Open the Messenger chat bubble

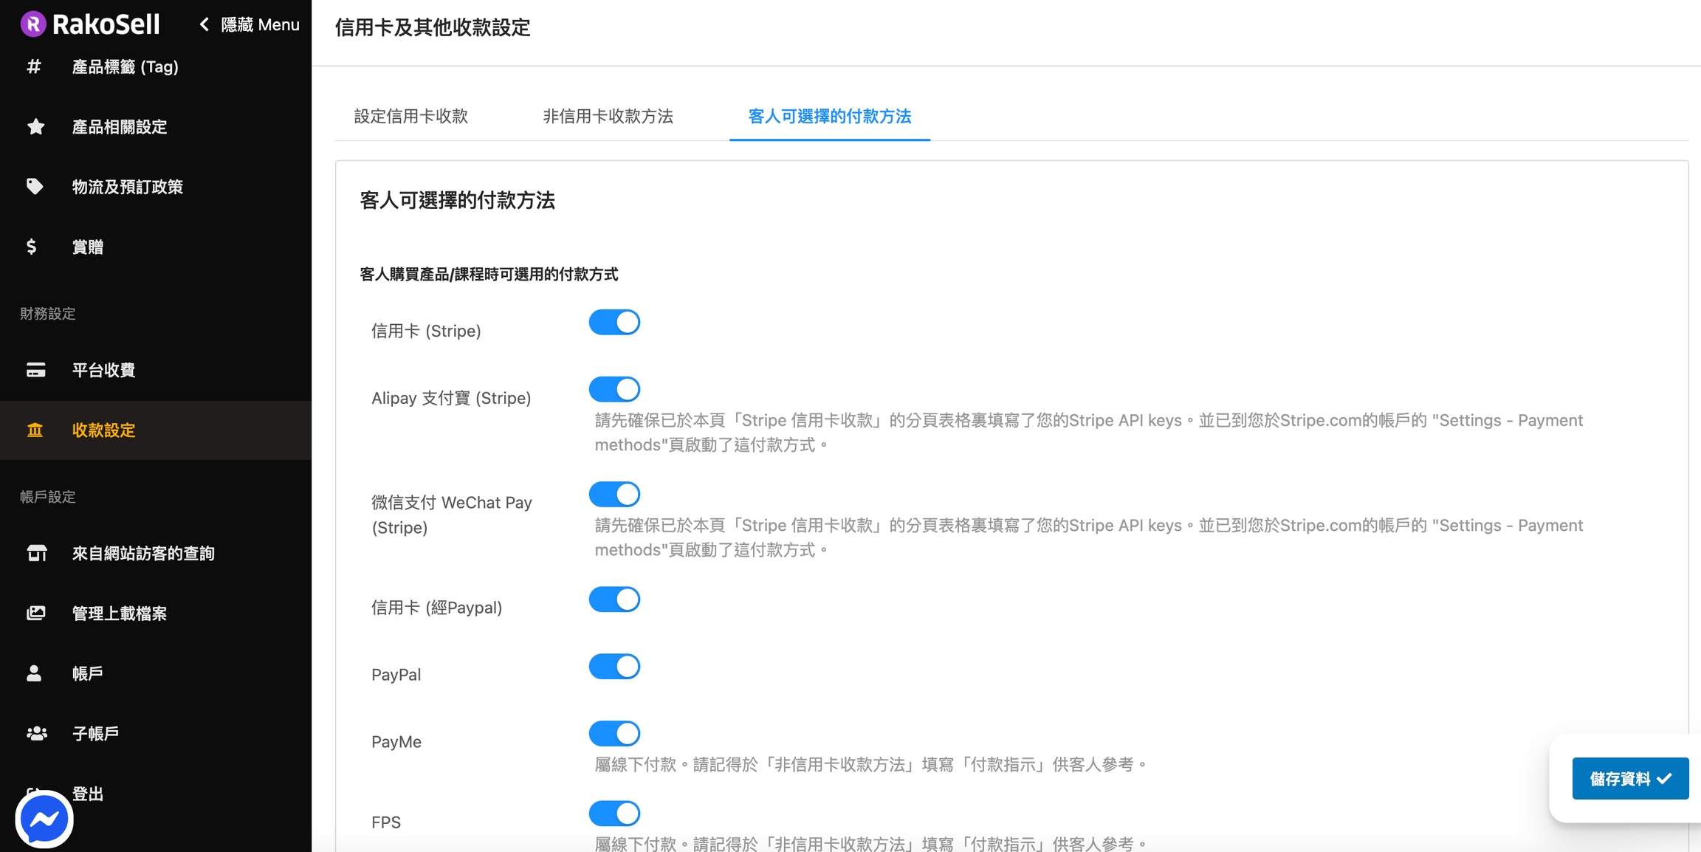pyautogui.click(x=44, y=819)
